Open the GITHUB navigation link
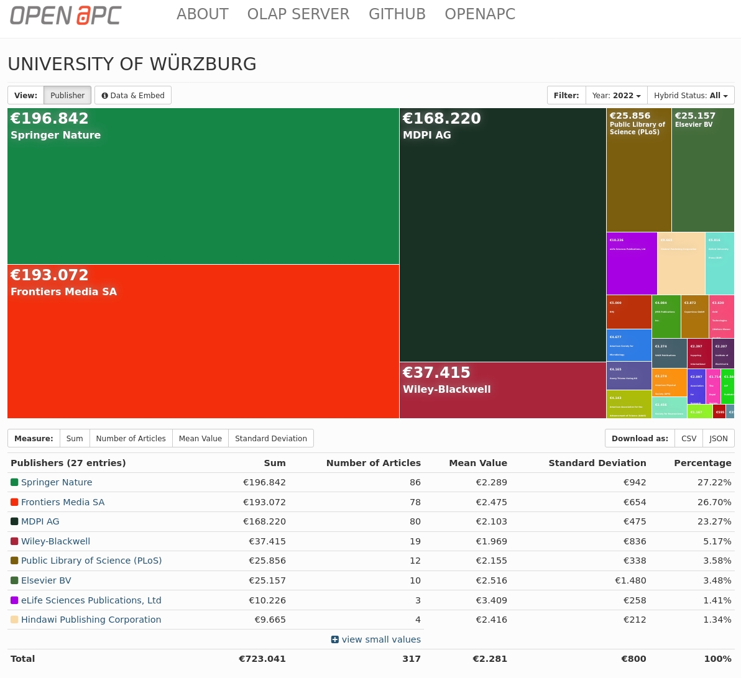This screenshot has height=678, width=741. click(x=397, y=14)
